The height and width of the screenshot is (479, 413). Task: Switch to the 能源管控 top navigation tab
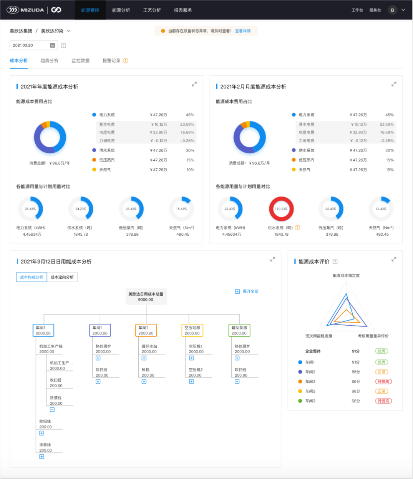pyautogui.click(x=90, y=10)
